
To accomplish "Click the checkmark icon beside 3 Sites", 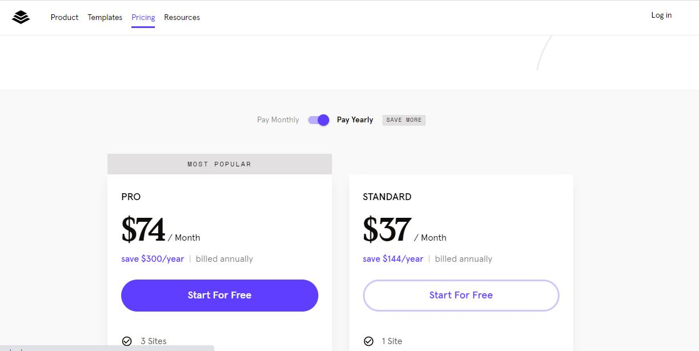I will tap(127, 341).
